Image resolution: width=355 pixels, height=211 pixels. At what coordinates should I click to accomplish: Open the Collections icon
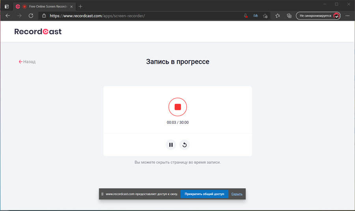tap(289, 16)
